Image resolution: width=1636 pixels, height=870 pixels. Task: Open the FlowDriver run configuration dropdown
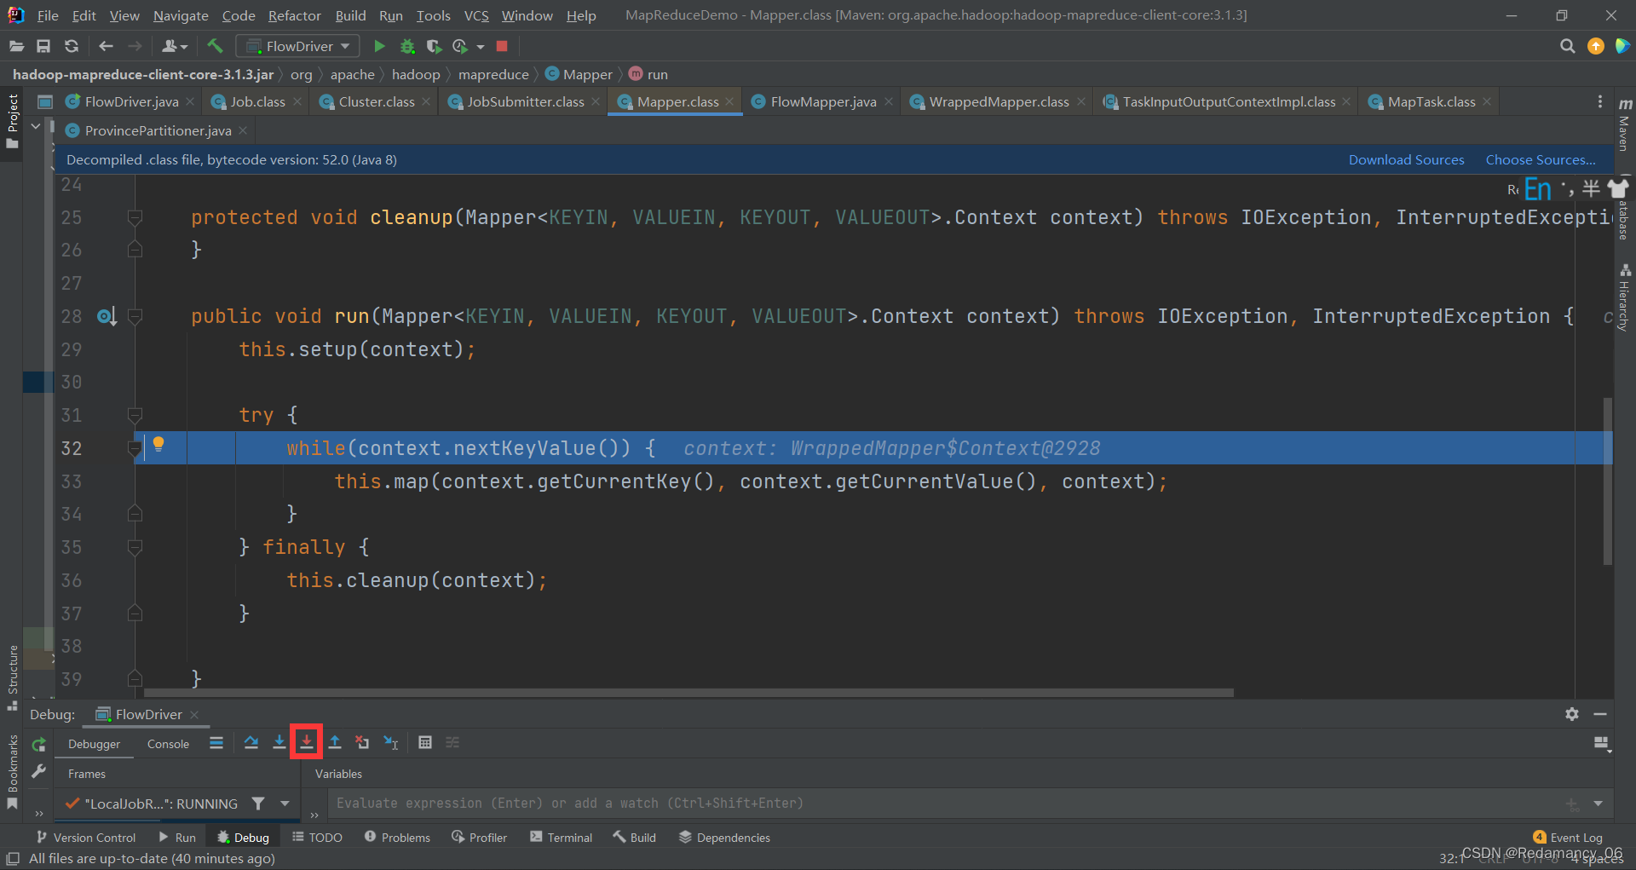click(297, 46)
